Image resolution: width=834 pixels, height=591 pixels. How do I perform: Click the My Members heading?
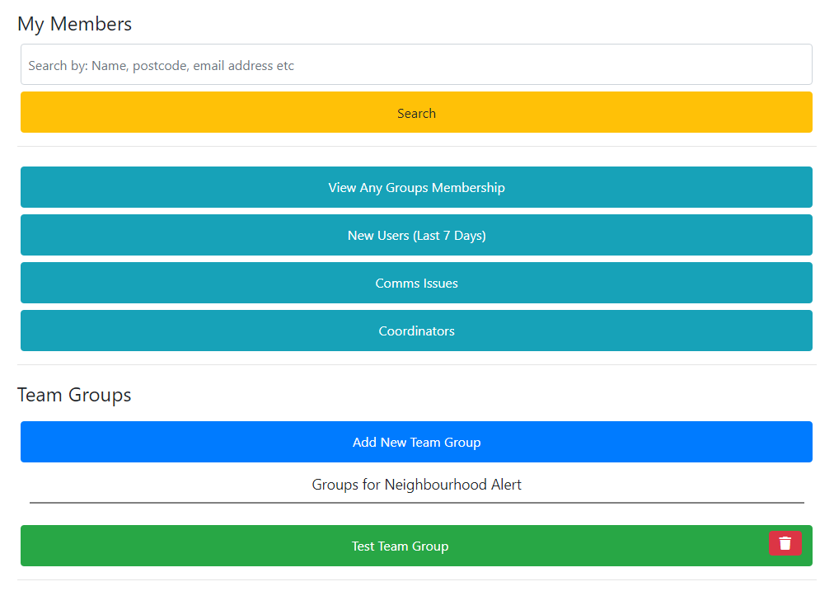pyautogui.click(x=74, y=24)
